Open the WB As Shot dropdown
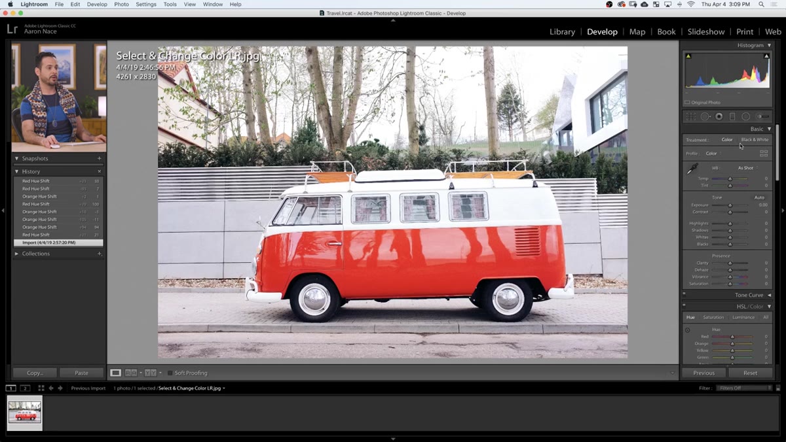The image size is (786, 442). (747, 168)
